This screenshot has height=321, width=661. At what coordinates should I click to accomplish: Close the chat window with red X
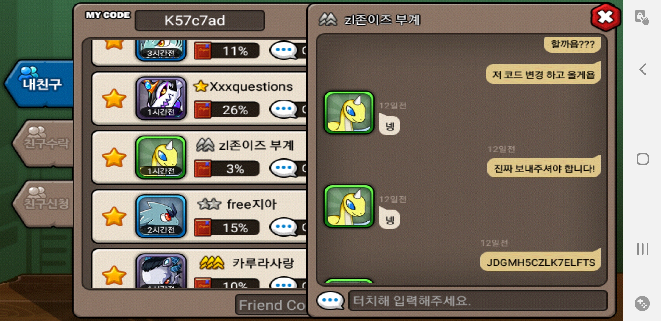[605, 17]
